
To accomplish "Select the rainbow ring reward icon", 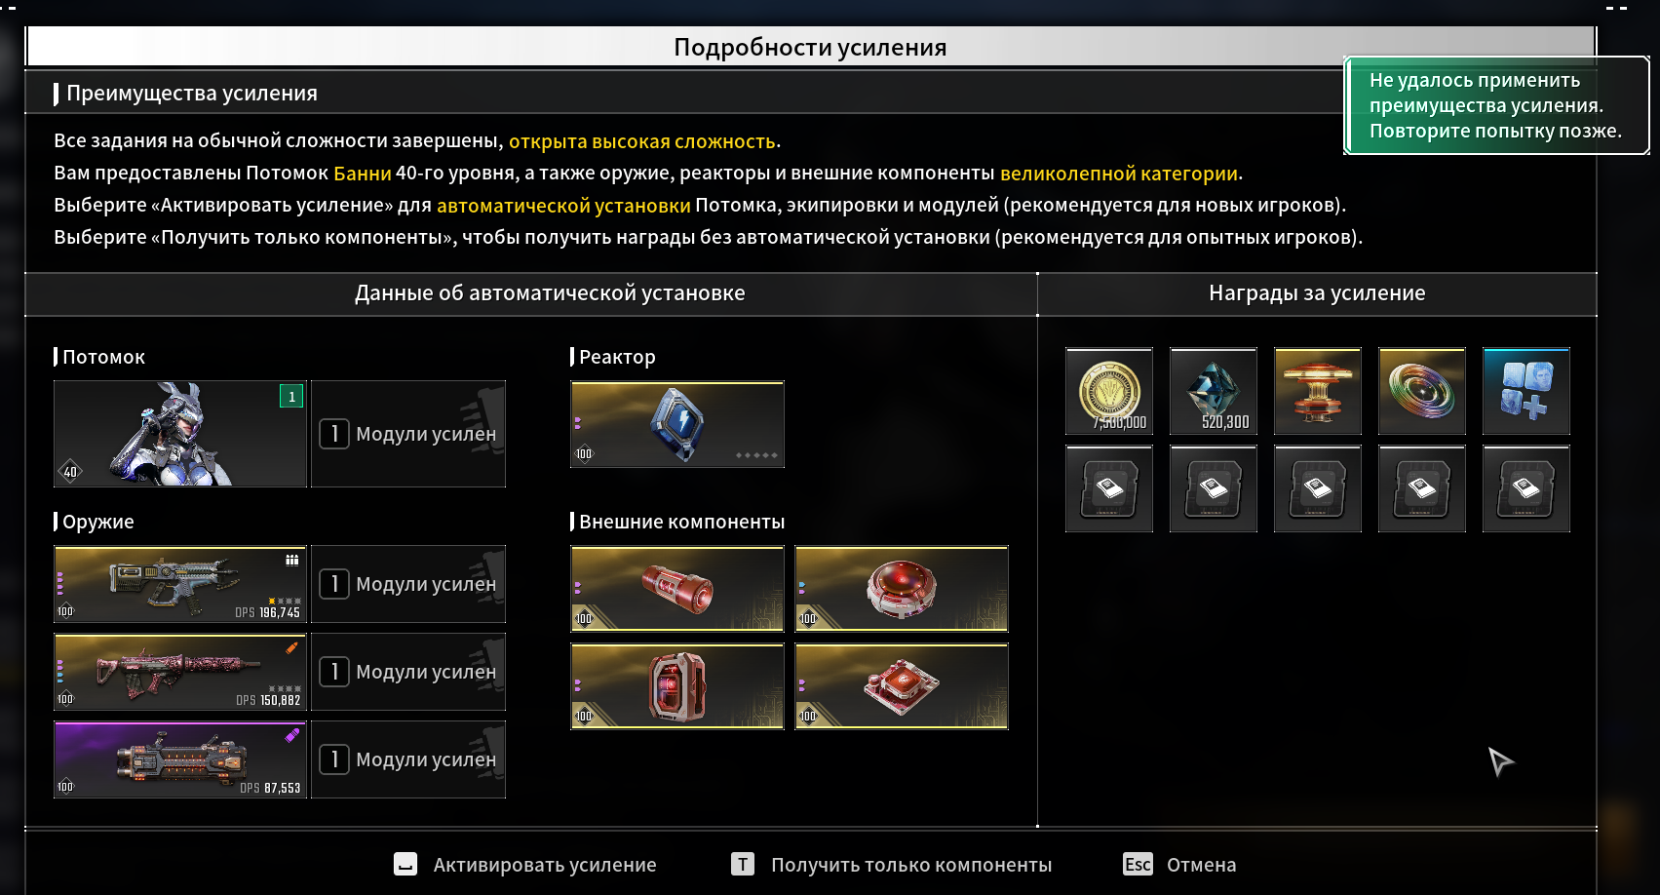I will [x=1422, y=391].
